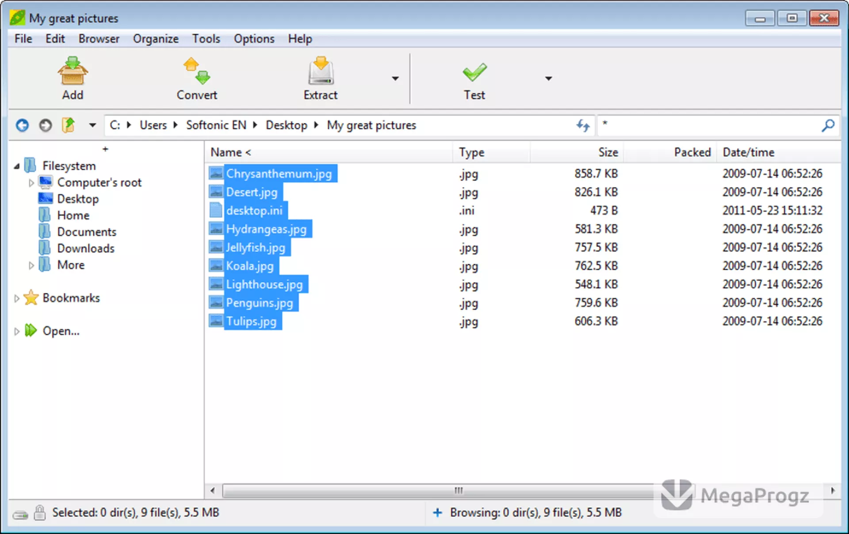This screenshot has width=849, height=534.
Task: Sort by the Size column header
Action: pos(577,152)
